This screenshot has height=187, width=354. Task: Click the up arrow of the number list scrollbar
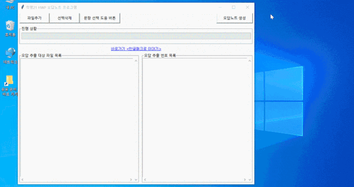[x=250, y=61]
